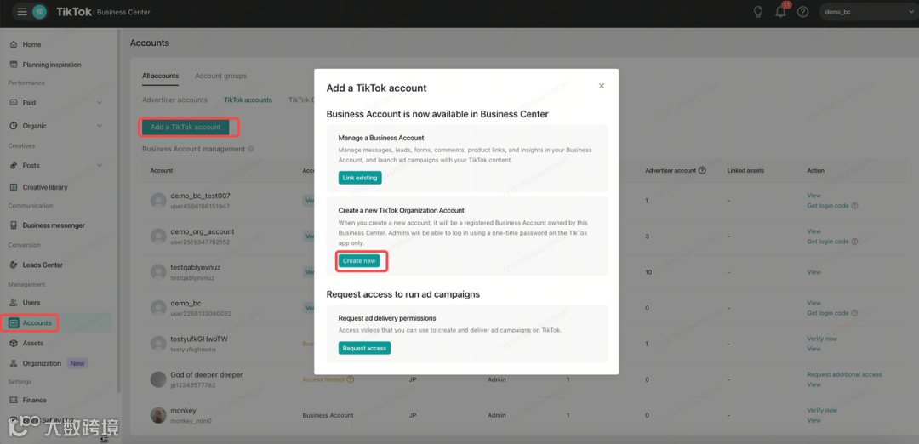Click the Linked assets column header

coord(745,170)
